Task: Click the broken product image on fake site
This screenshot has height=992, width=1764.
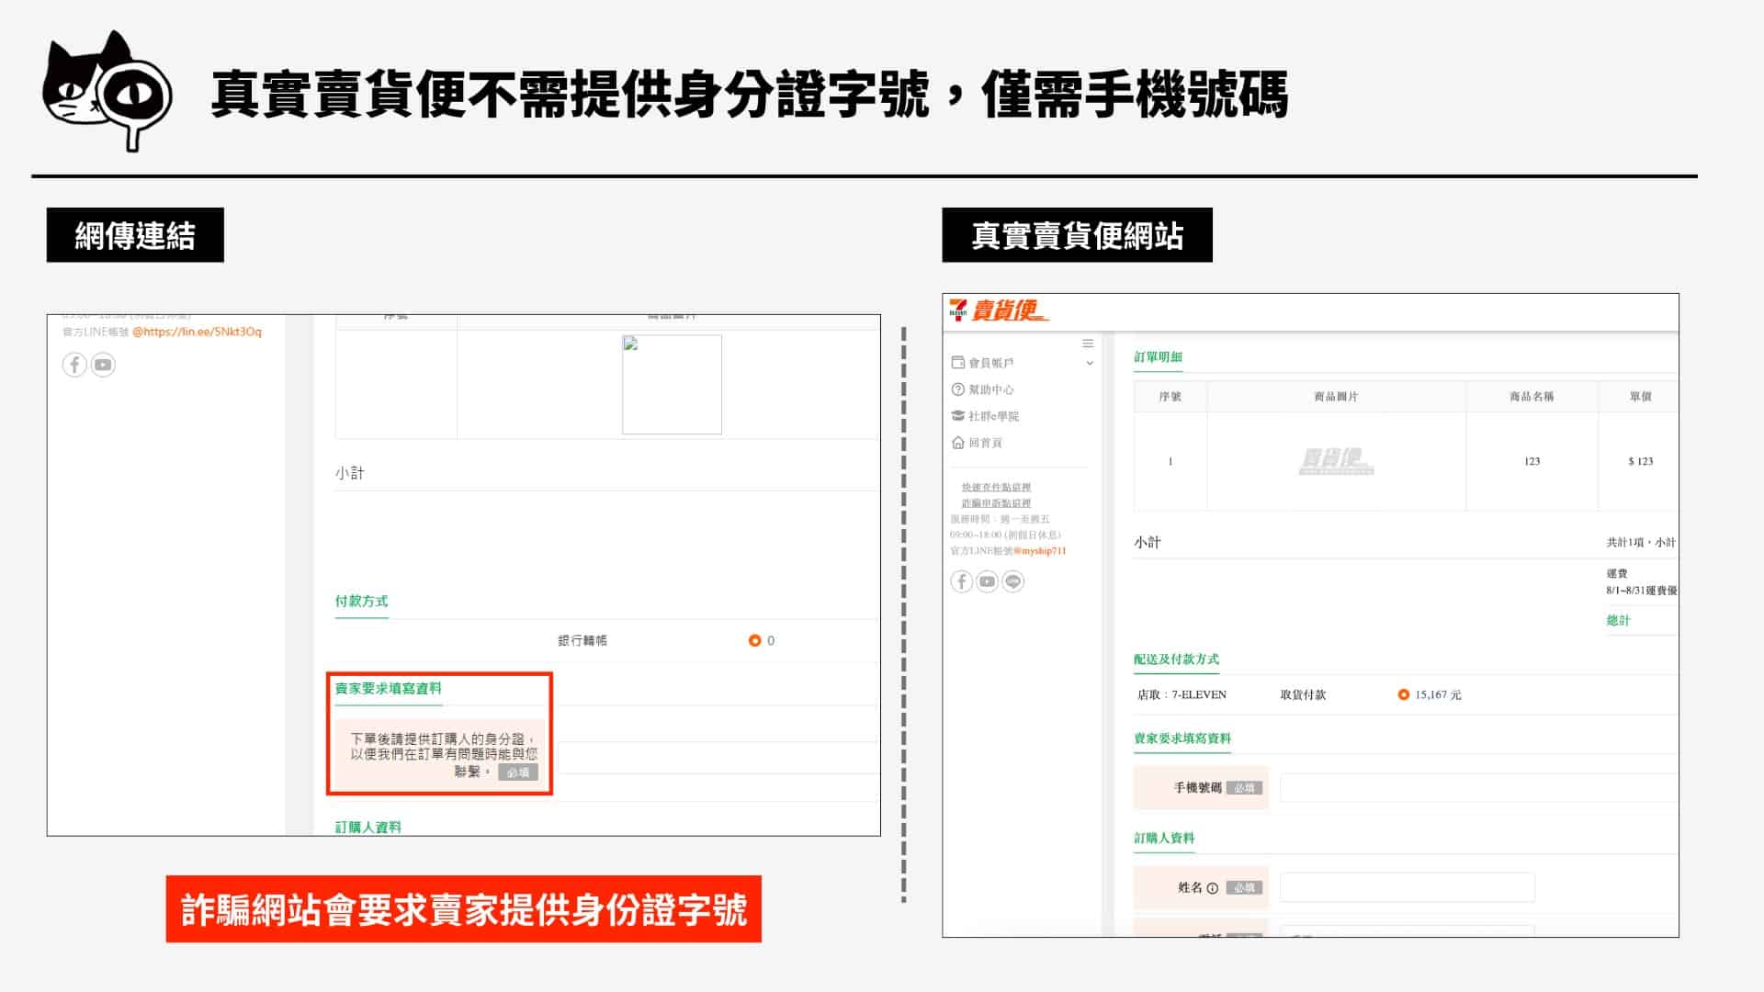Action: 672,384
